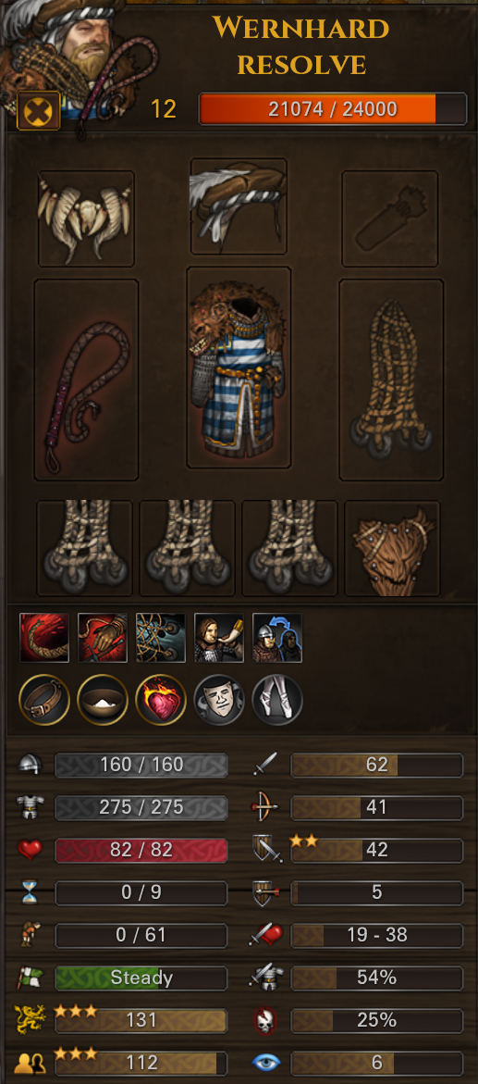The image size is (478, 1084).
Task: Click the empty ammo quiver slot
Action: tap(390, 218)
